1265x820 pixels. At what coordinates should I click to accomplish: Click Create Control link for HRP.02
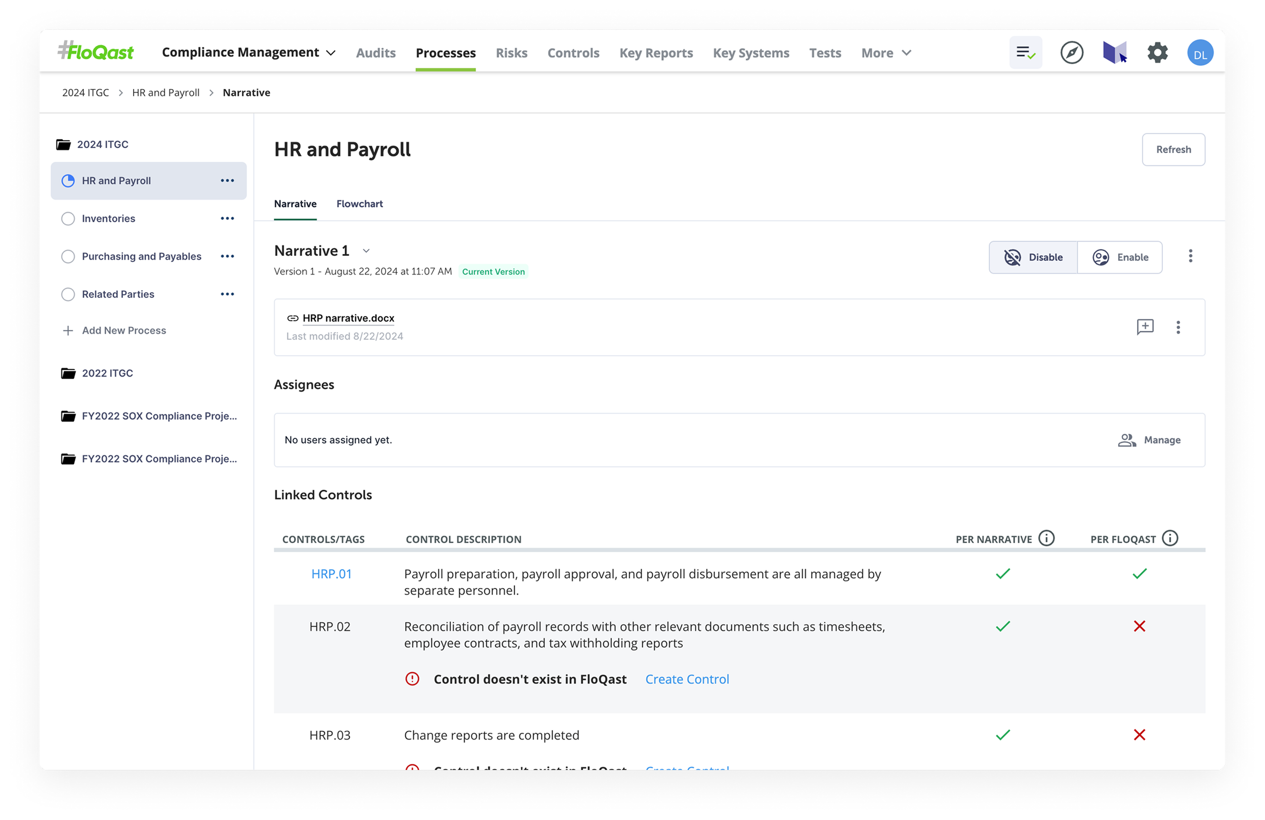(x=687, y=679)
